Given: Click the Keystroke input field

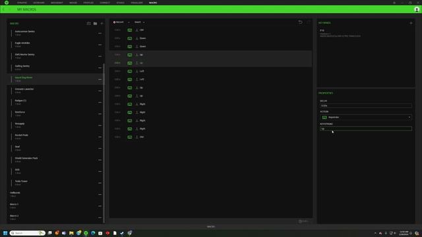Looking at the screenshot, I should (x=366, y=129).
